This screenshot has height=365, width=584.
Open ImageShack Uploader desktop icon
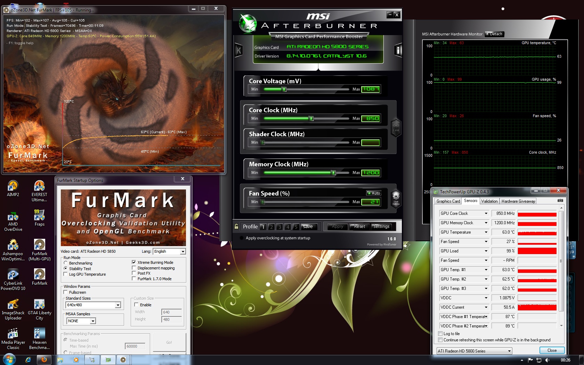(13, 309)
